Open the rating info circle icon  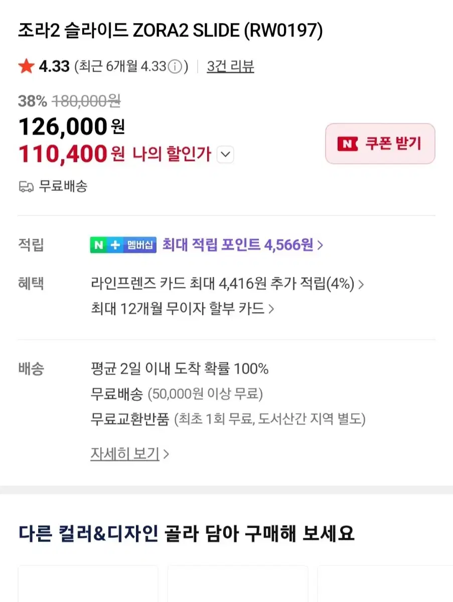(175, 66)
